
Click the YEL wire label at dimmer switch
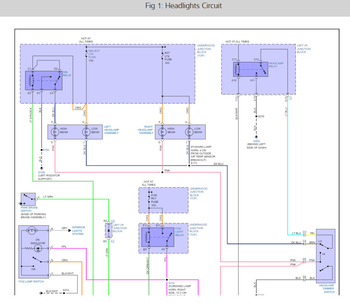[312, 233]
